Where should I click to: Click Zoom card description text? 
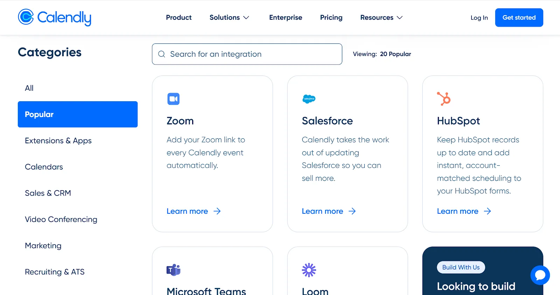[206, 152]
